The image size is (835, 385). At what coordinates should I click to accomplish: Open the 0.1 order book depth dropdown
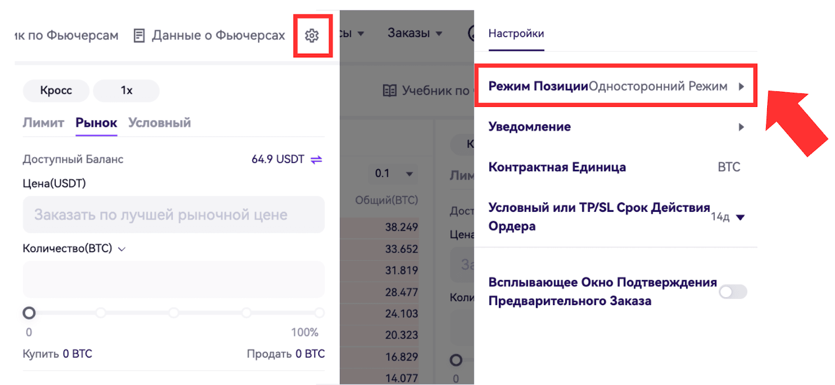(409, 174)
